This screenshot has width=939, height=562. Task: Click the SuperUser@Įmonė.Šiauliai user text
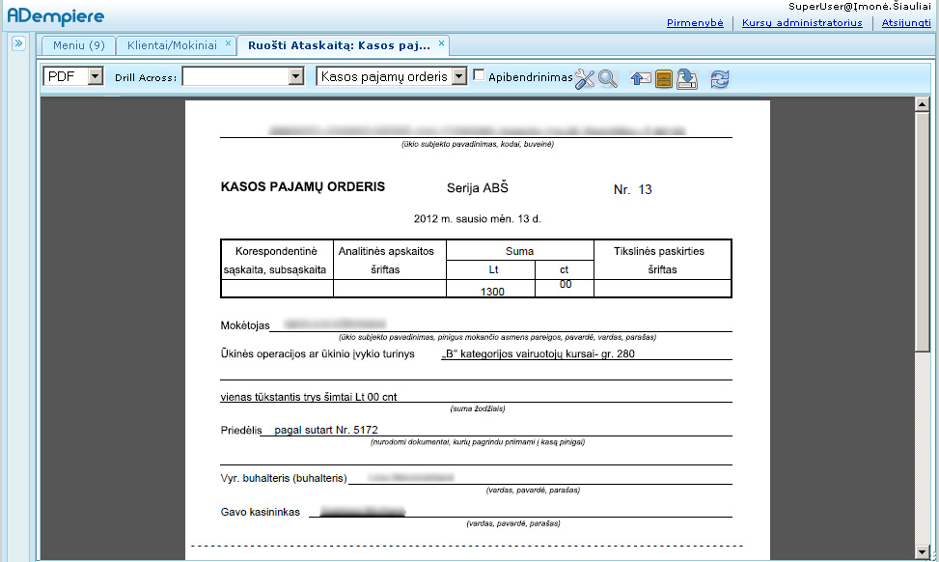pos(859,7)
